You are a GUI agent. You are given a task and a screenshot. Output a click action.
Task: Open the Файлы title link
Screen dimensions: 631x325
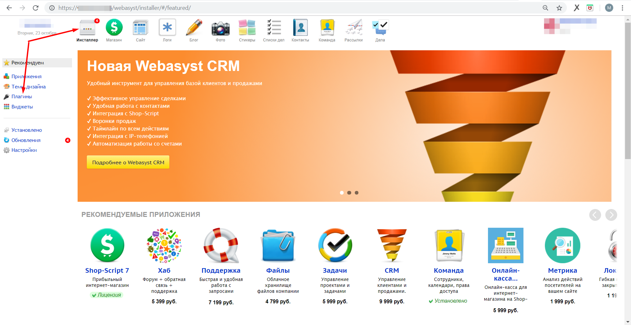[x=278, y=270]
